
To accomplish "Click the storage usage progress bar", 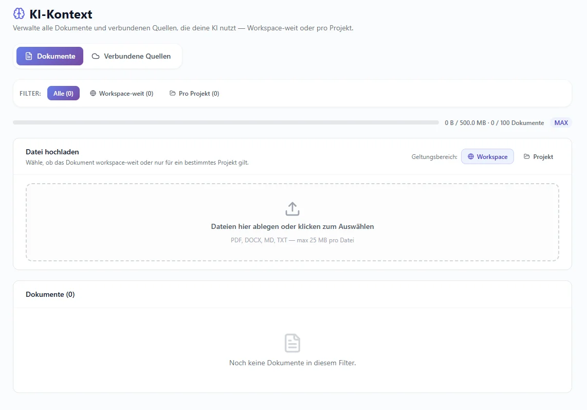I will click(x=226, y=122).
